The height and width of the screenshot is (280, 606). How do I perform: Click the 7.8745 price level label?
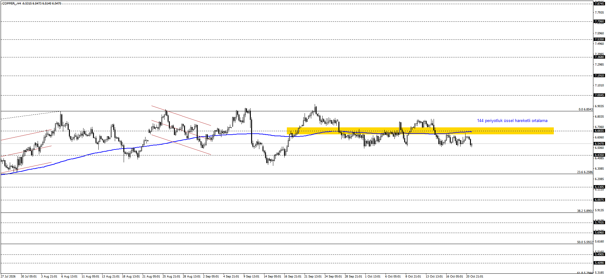pyautogui.click(x=599, y=3)
